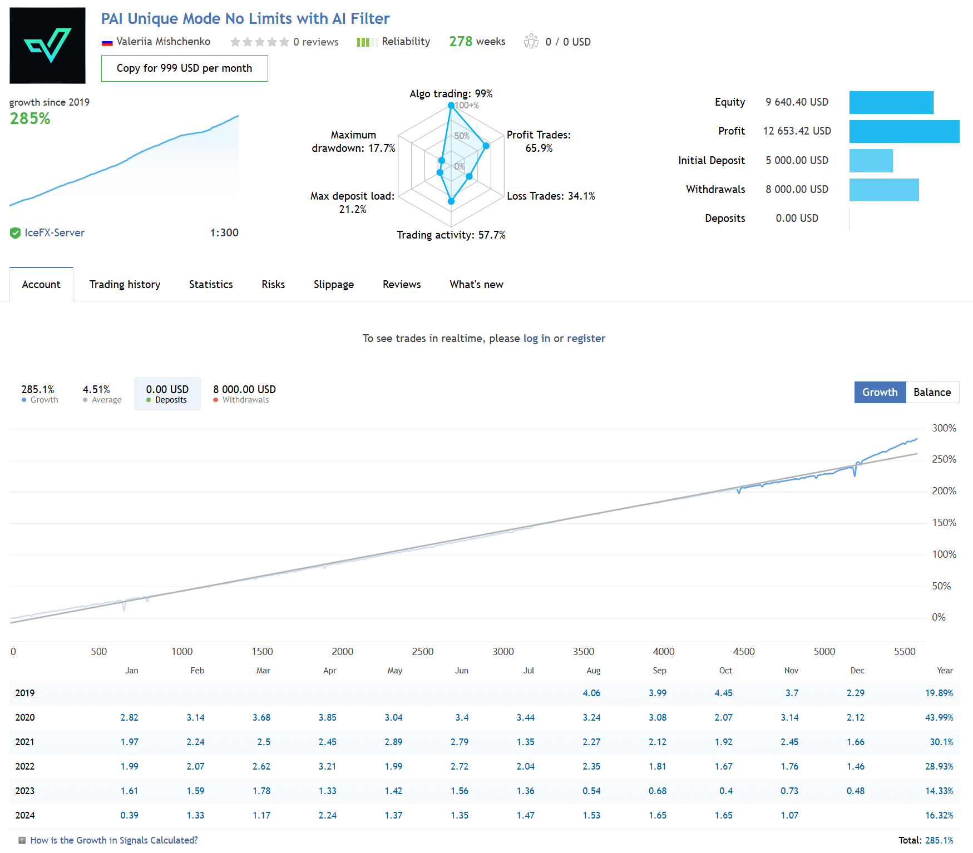Toggle the Withdrawals series legend
973x853 pixels.
tap(244, 394)
